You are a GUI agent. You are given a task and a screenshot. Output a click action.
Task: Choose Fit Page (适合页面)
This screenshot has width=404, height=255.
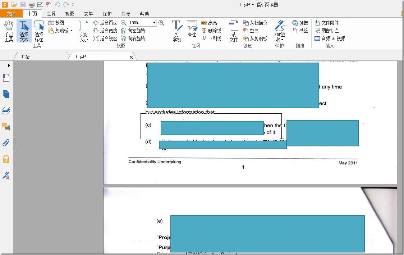[105, 23]
